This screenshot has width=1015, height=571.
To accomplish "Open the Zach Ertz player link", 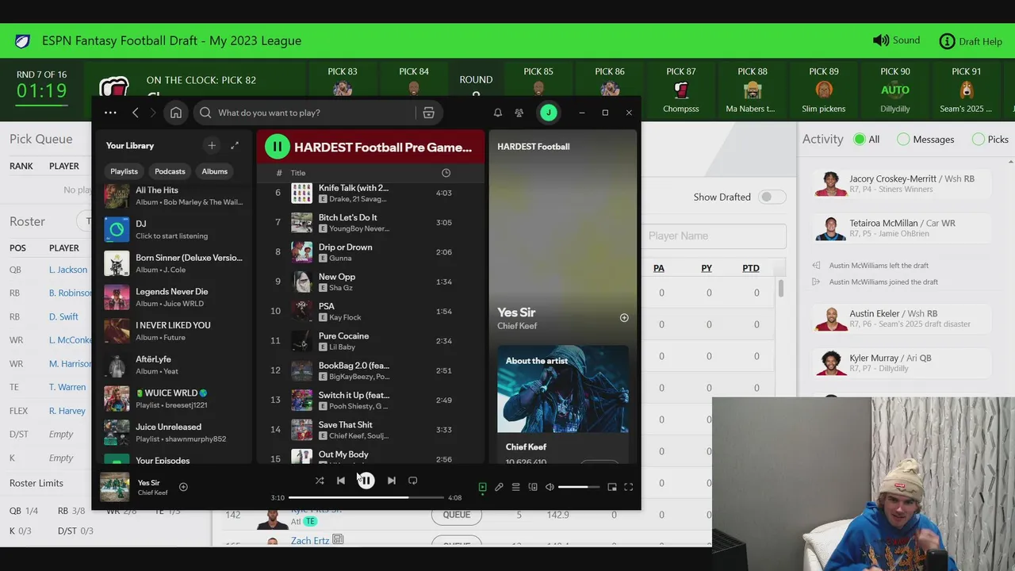I will point(310,541).
